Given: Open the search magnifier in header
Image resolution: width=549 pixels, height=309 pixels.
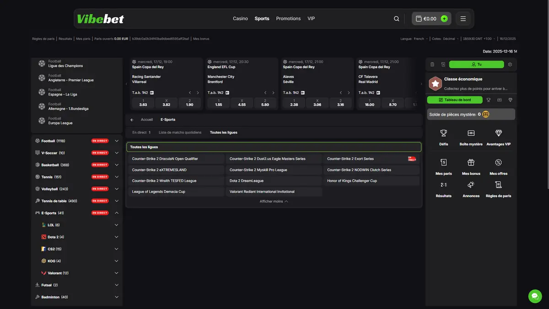Looking at the screenshot, I should coord(397,19).
